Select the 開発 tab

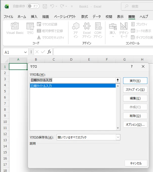pyautogui.click(x=132, y=17)
